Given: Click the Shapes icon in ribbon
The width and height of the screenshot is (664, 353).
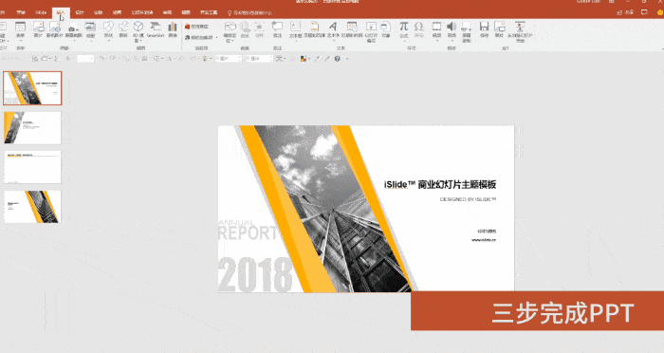Looking at the screenshot, I should pyautogui.click(x=108, y=30).
